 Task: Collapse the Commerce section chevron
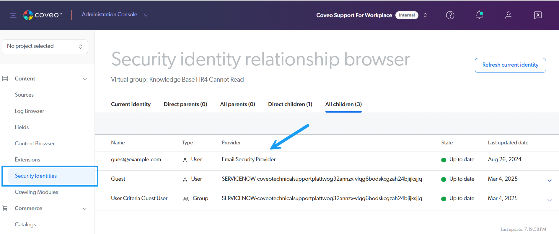click(85, 209)
